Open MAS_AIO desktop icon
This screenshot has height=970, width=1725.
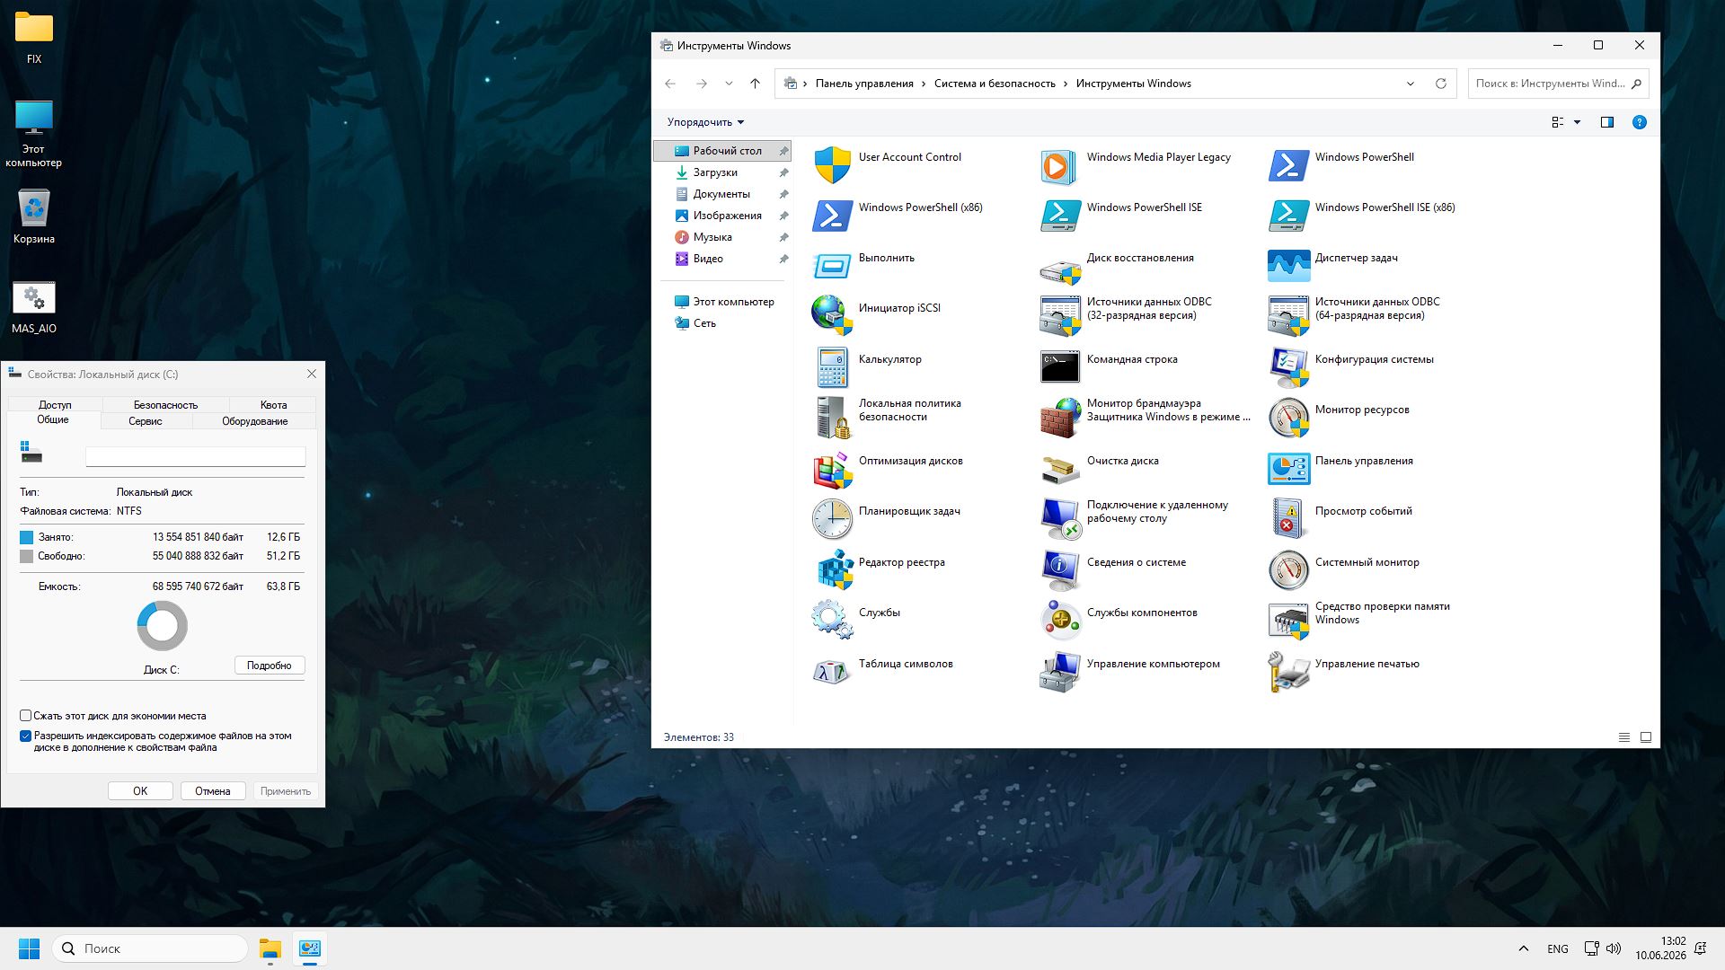(34, 308)
